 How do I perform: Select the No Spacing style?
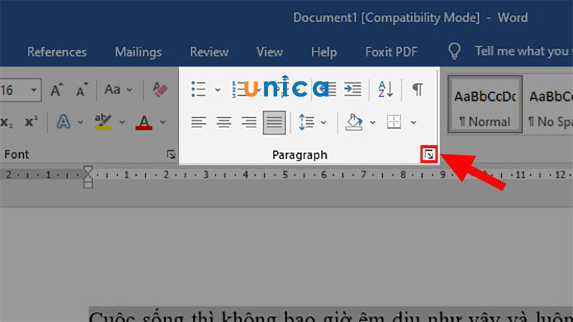tap(549, 104)
